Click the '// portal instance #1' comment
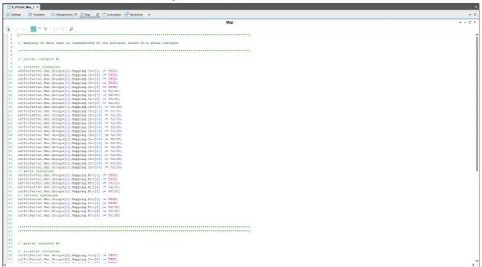The width and height of the screenshot is (482, 267). 39,59
